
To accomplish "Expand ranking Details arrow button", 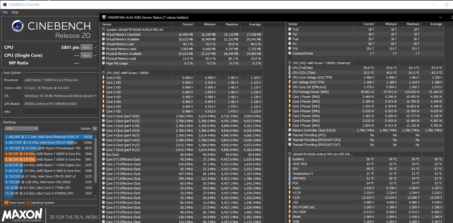I will point(95,129).
